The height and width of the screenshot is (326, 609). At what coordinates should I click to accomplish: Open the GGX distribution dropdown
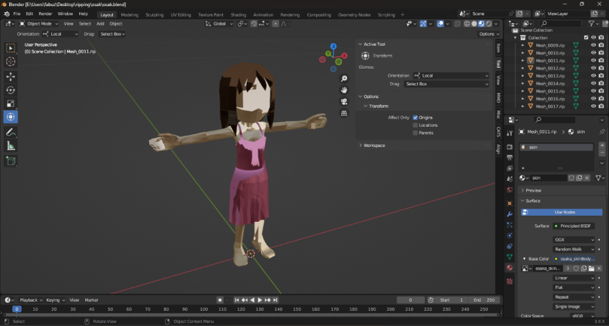[574, 239]
